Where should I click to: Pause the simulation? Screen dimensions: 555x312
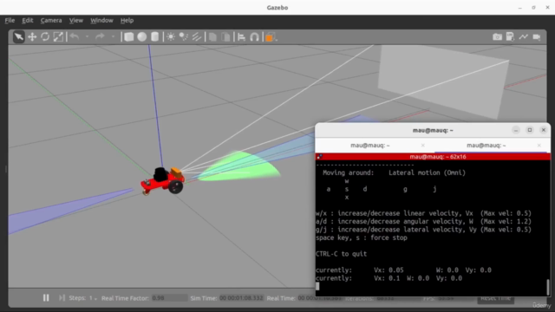tap(46, 298)
